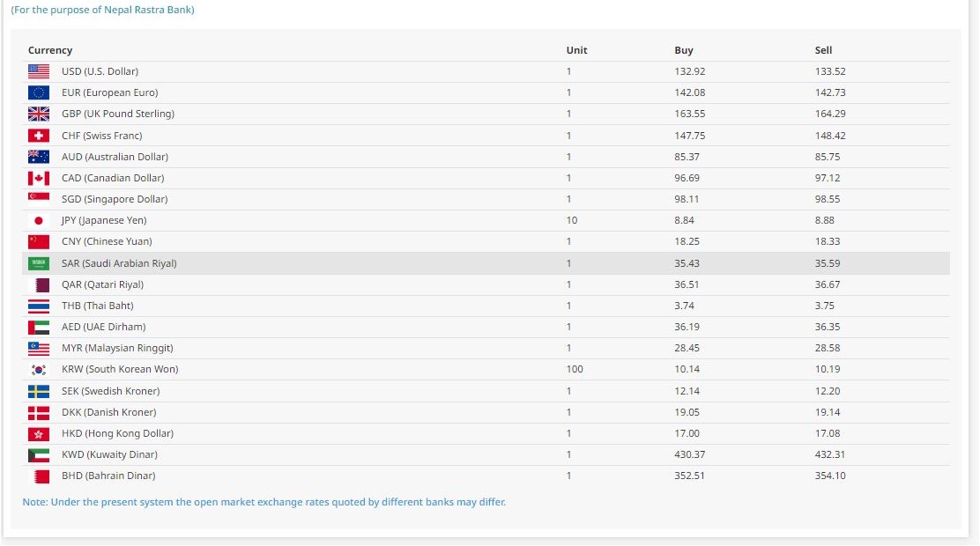Click the UK Pound Sterling flag icon
This screenshot has height=546, width=980.
pyautogui.click(x=39, y=114)
